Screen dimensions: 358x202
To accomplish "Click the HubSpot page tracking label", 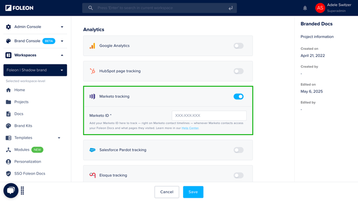I will click(x=120, y=71).
